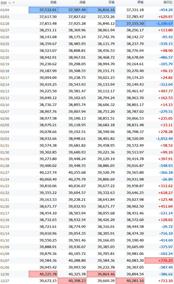Select close value 39,066.53
Image resolution: width=174 pixels, height=284 pixels.
point(135,118)
